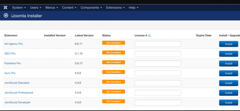Screen dimensions: 240x111
Task: Click the License # help question icon
Action: (x=149, y=36)
